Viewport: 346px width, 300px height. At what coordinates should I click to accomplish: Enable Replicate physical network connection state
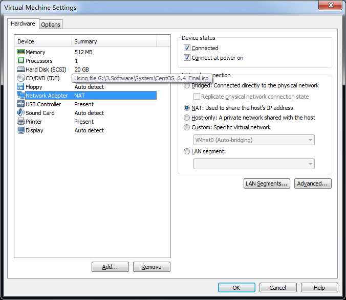(197, 97)
